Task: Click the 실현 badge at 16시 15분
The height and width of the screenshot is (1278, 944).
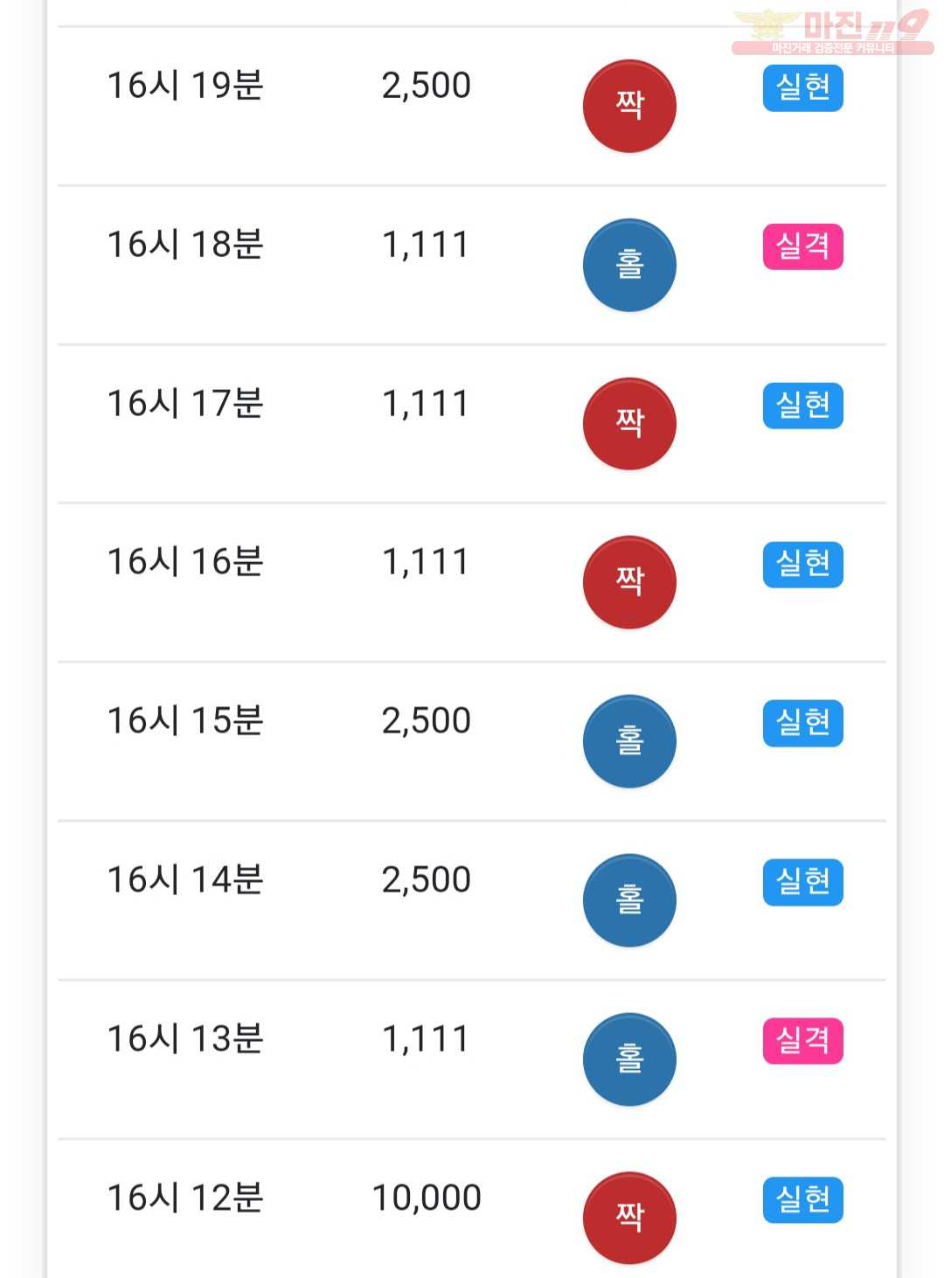Action: coord(803,723)
